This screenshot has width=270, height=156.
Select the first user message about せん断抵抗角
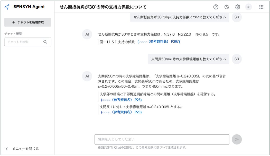[180, 17]
